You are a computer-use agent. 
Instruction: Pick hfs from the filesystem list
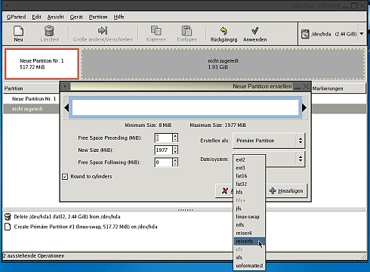pos(249,192)
